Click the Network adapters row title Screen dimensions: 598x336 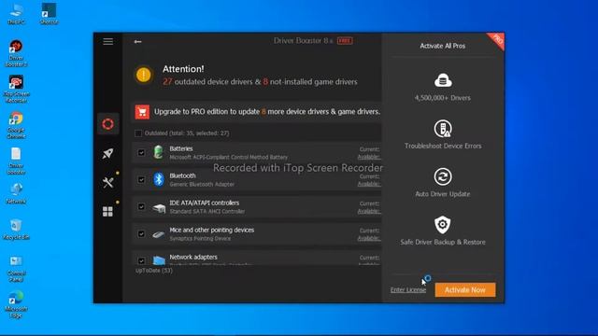193,257
